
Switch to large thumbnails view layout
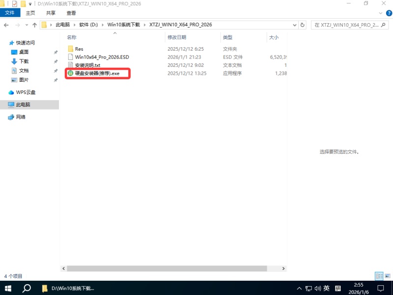point(387,276)
